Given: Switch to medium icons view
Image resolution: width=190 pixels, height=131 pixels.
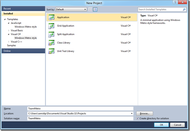Looking at the screenshot, I should pos(95,10).
